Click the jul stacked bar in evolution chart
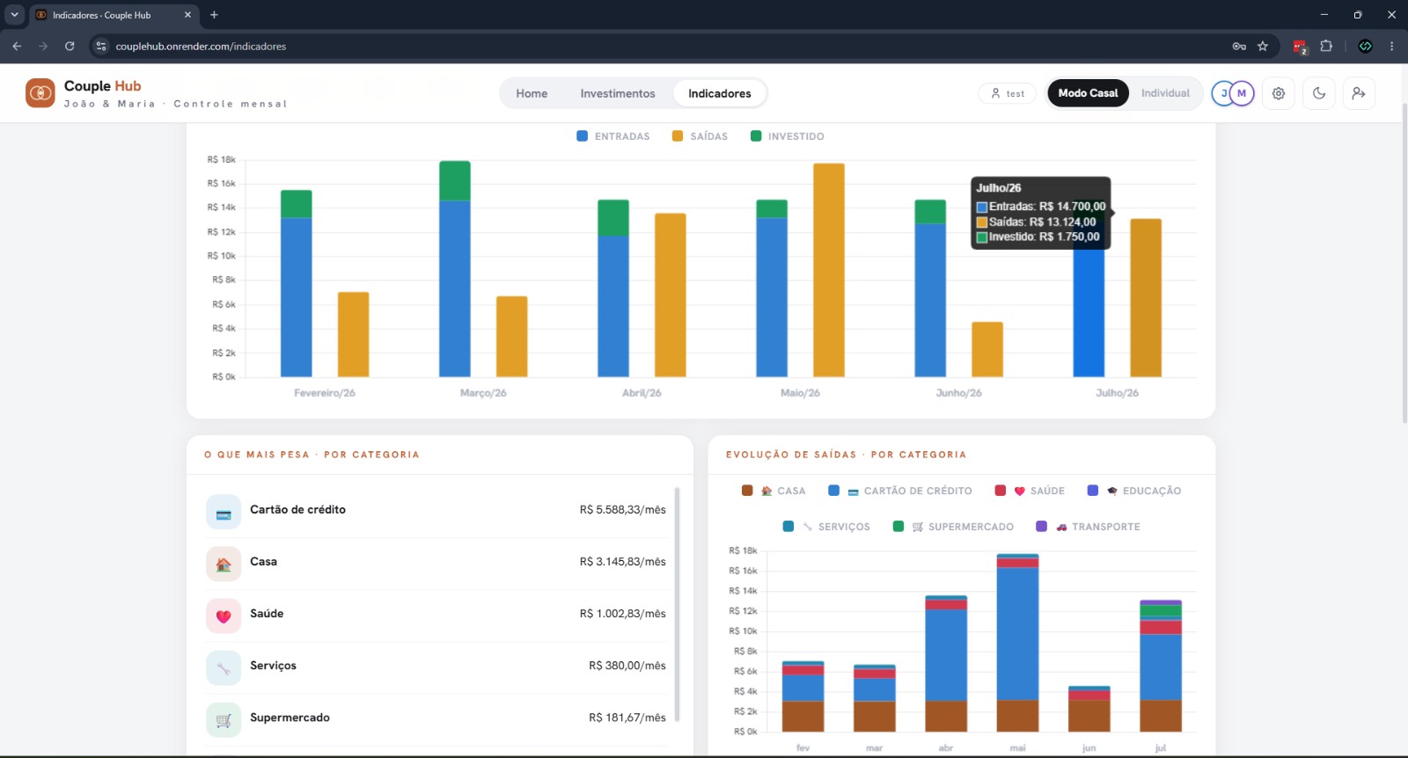This screenshot has height=758, width=1408. [1161, 666]
